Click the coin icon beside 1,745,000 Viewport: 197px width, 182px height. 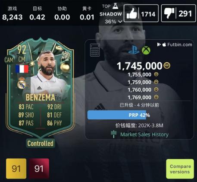coord(167,66)
